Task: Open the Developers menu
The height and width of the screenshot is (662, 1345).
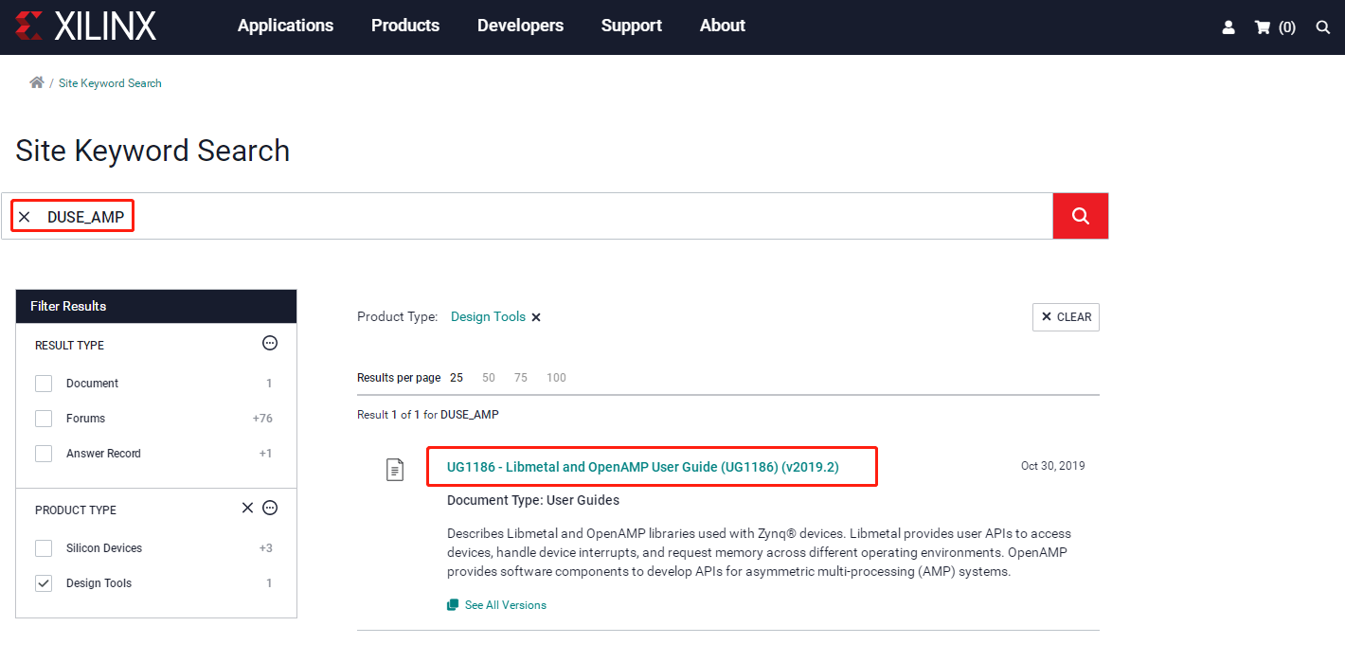Action: [x=520, y=26]
